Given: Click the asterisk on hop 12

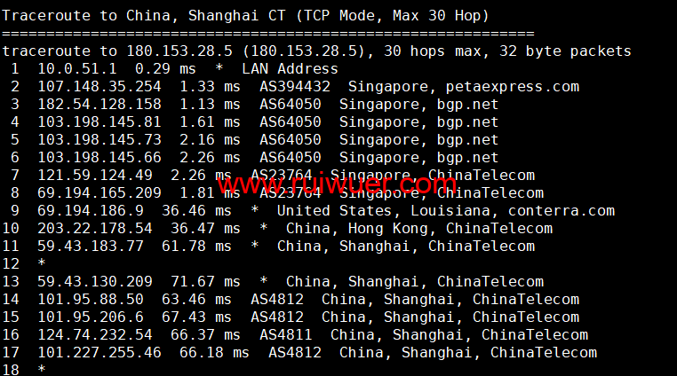Looking at the screenshot, I should (x=42, y=263).
